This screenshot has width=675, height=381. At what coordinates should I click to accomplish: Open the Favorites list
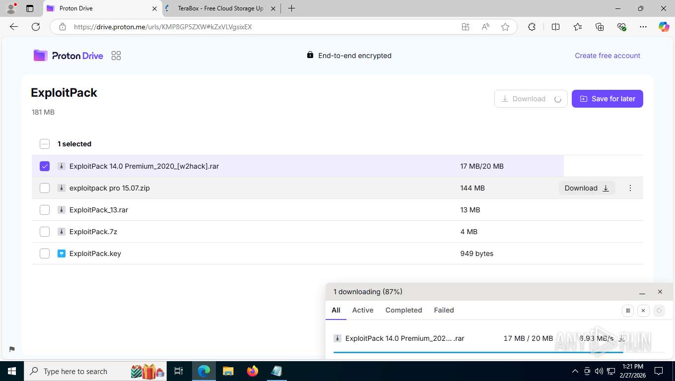[578, 27]
